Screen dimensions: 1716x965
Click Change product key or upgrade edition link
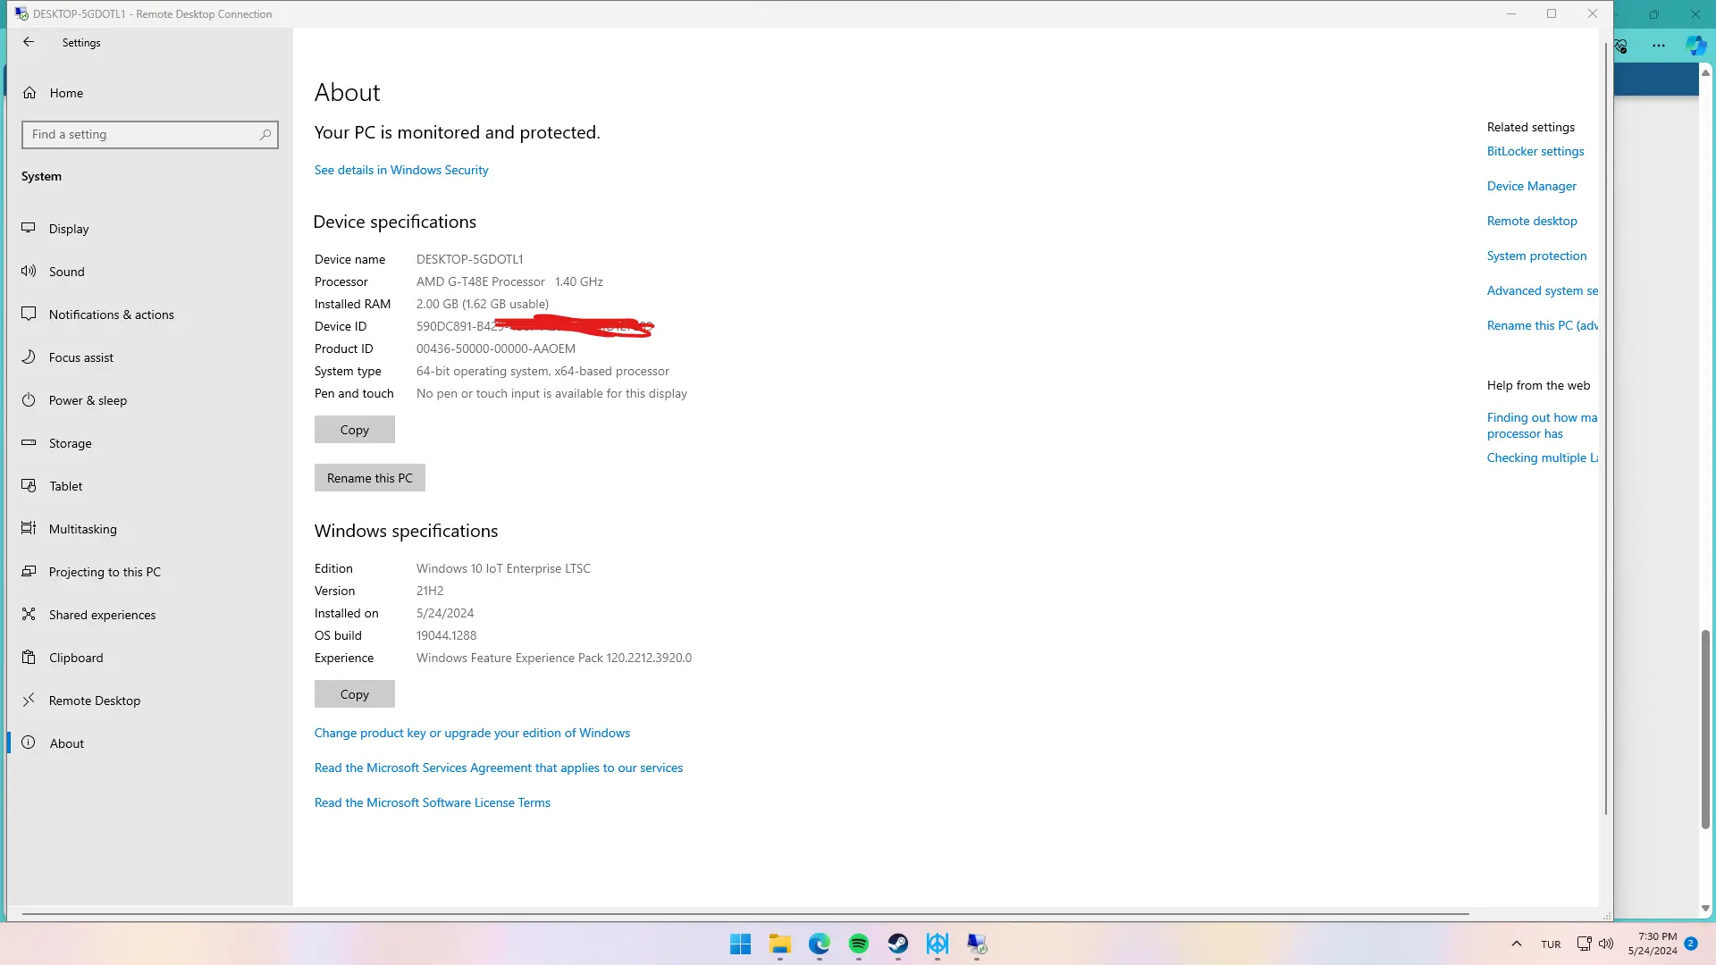pos(472,733)
